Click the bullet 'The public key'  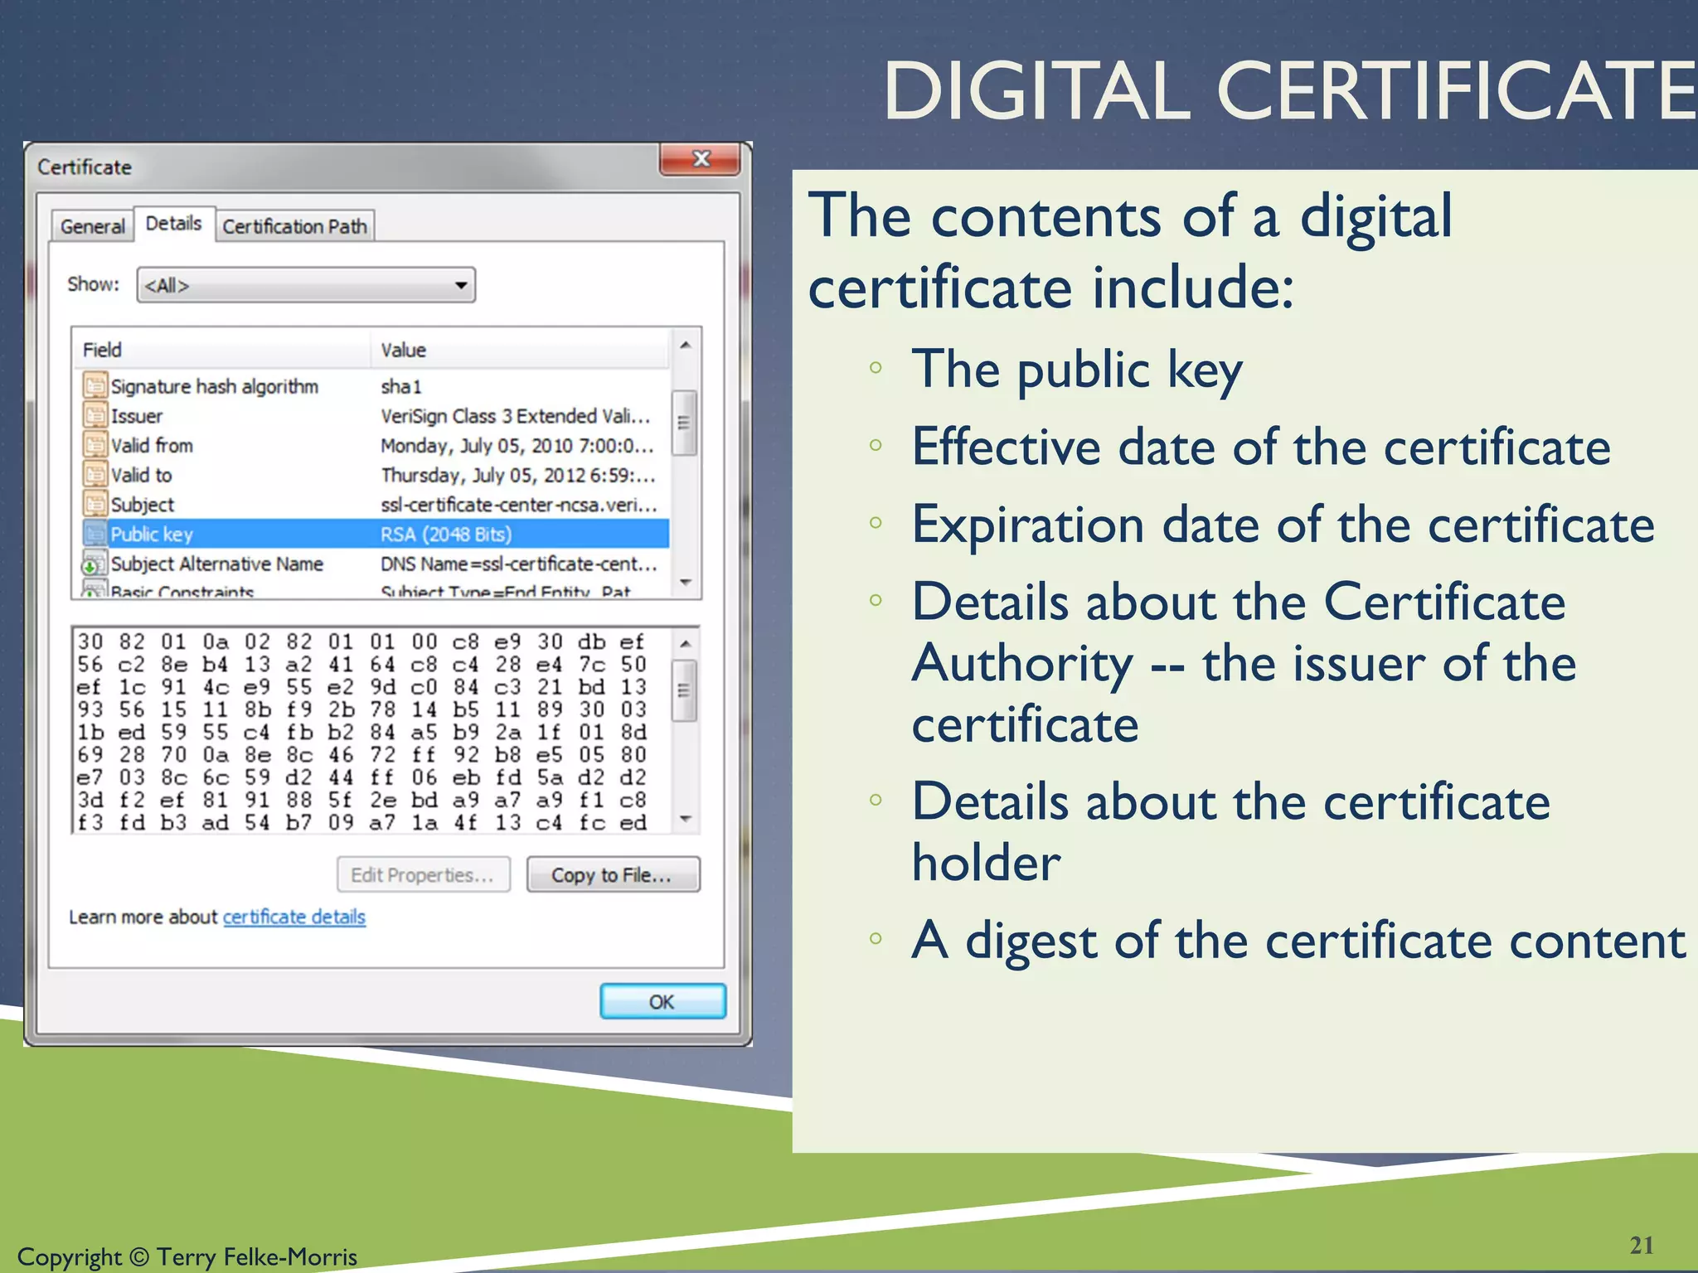(x=1077, y=370)
